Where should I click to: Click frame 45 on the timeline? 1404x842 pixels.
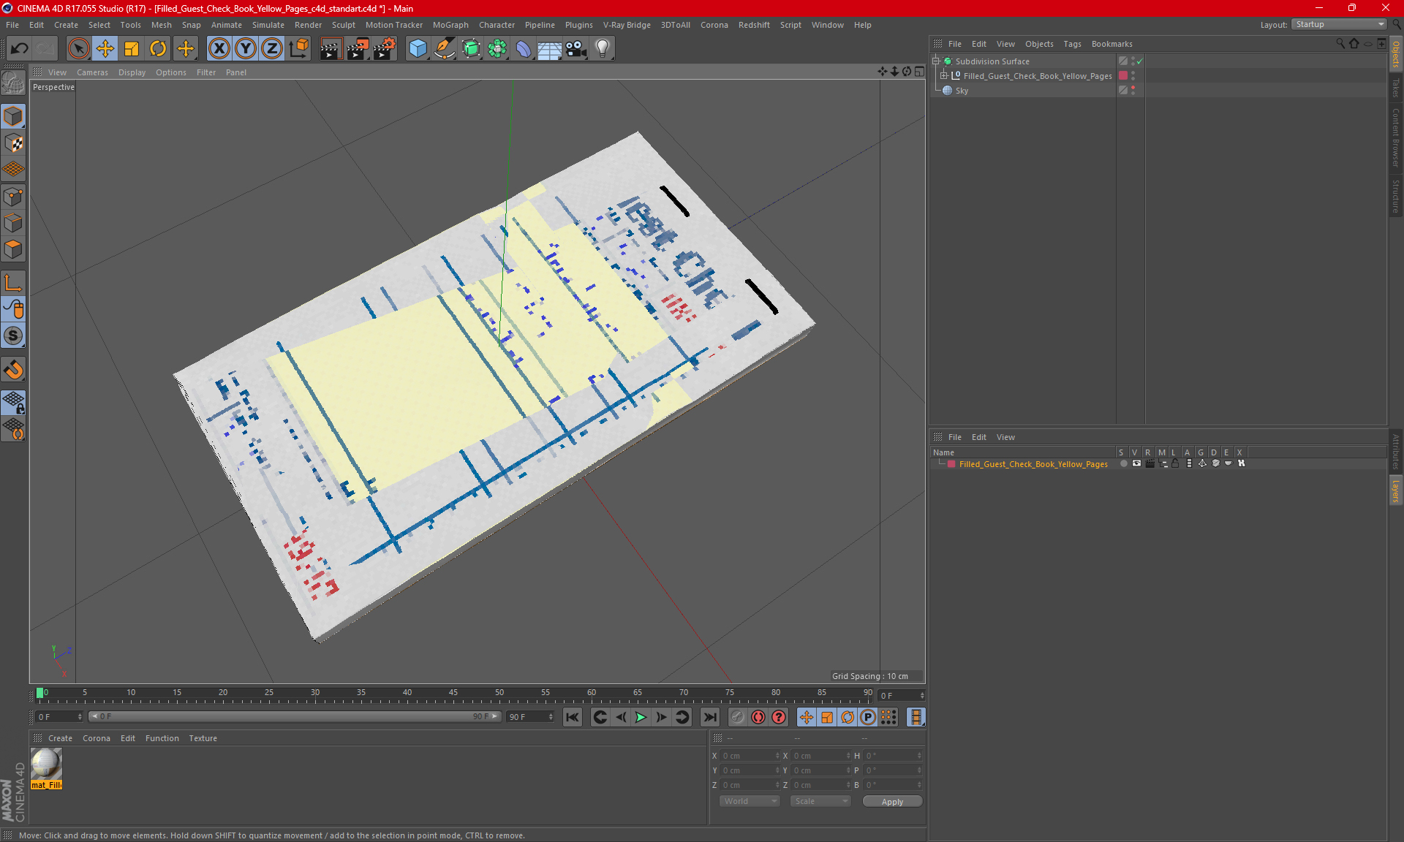pyautogui.click(x=453, y=694)
